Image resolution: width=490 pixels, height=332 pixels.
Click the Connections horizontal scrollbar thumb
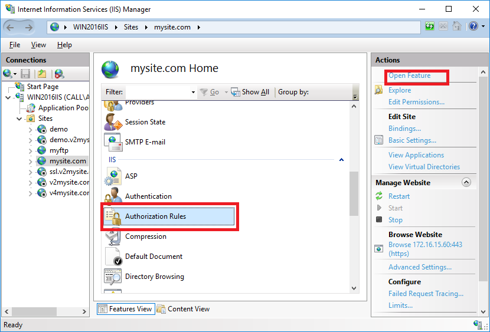click(x=34, y=311)
